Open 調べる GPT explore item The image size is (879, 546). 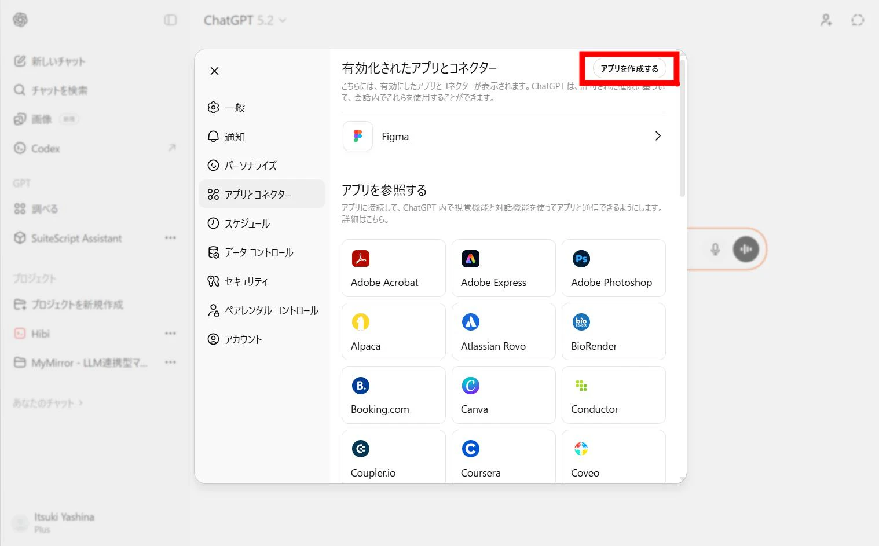36,209
